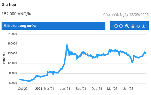The image size is (151, 95).
Task: Click the Giá tiêu heading
Action: pyautogui.click(x=9, y=4)
